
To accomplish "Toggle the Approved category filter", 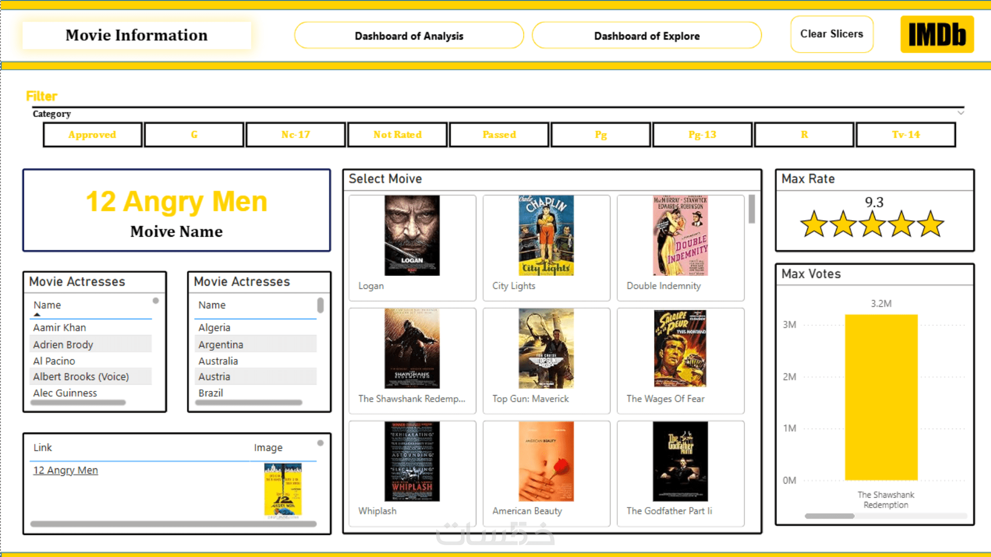I will [x=92, y=135].
